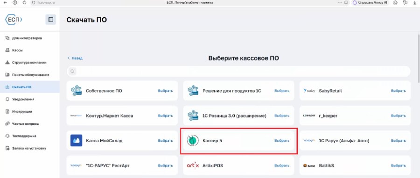Choose 'Выбрать' for SabyRetail

point(399,91)
